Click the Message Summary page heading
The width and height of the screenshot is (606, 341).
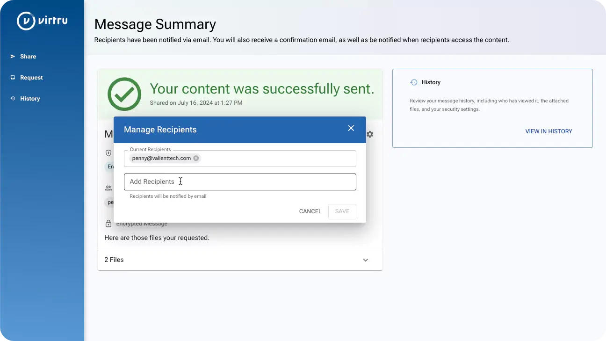pos(155,24)
